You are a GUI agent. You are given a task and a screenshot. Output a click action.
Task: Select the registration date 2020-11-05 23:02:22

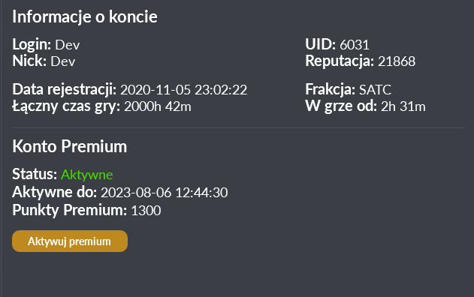pyautogui.click(x=184, y=90)
